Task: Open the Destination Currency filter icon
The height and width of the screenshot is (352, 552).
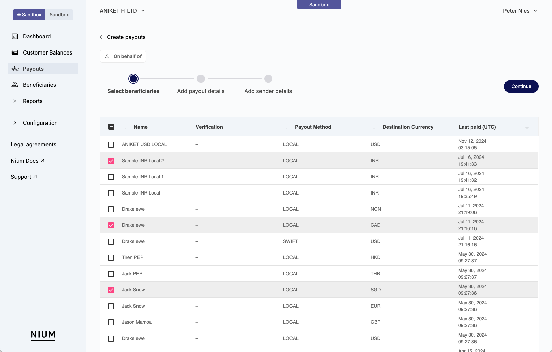Action: [x=374, y=127]
